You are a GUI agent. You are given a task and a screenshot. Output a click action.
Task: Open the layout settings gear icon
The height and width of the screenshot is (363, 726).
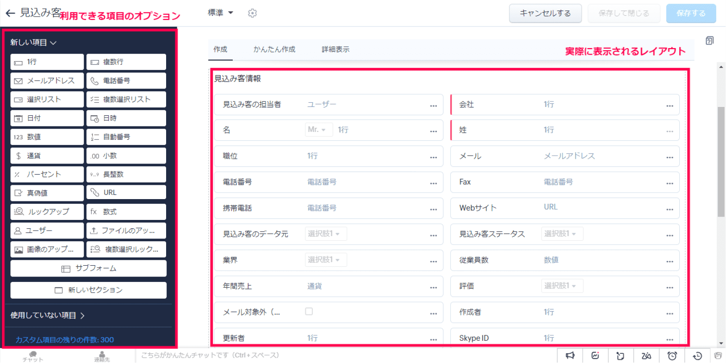pos(252,13)
